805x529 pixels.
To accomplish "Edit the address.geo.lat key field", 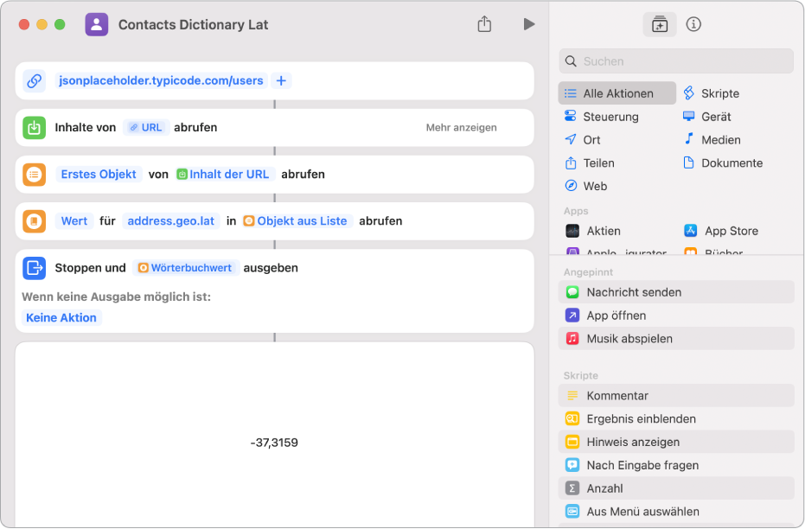I will [x=171, y=221].
